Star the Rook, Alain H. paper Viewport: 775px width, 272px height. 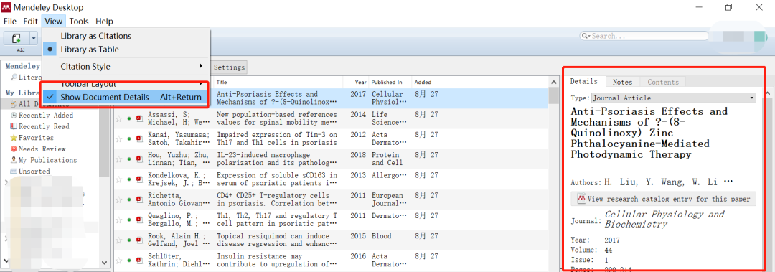click(118, 240)
